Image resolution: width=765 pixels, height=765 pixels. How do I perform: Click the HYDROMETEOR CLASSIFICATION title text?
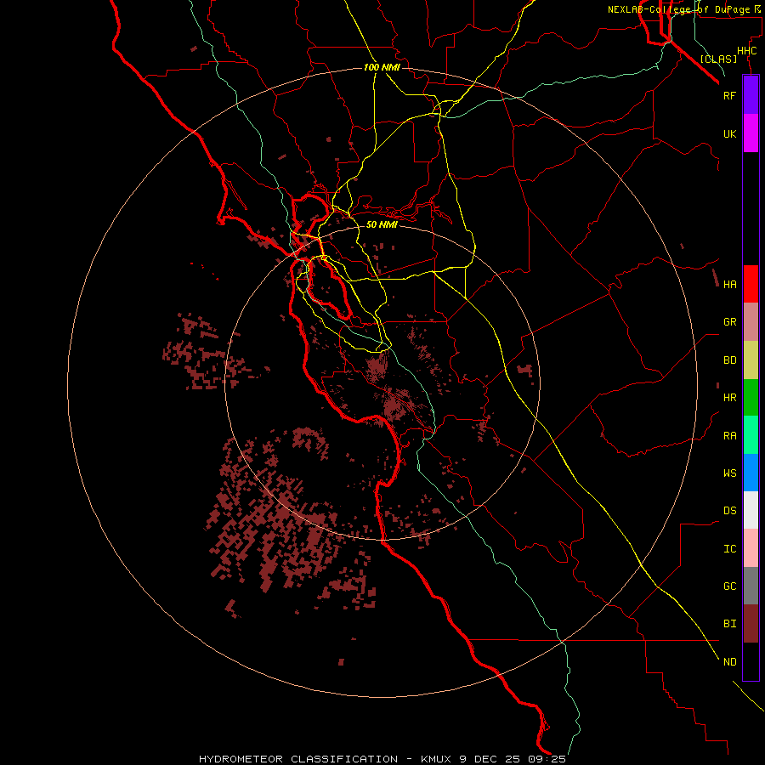298,759
